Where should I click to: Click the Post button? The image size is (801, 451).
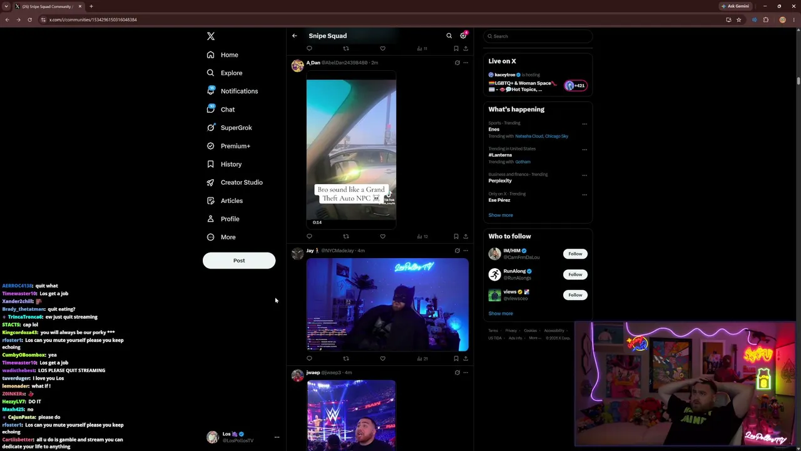pyautogui.click(x=239, y=261)
